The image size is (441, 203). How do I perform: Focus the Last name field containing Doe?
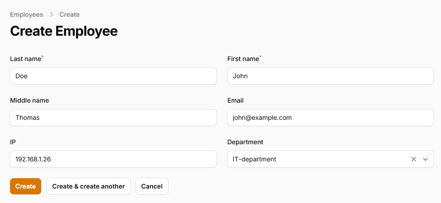[113, 76]
